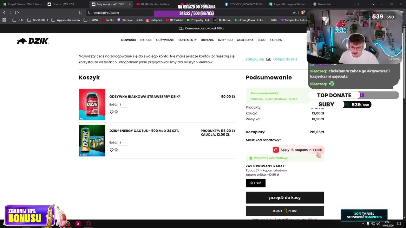Switch to Czapa0 Stream Kick tab
Screen dimensions: 406x228
22,4
